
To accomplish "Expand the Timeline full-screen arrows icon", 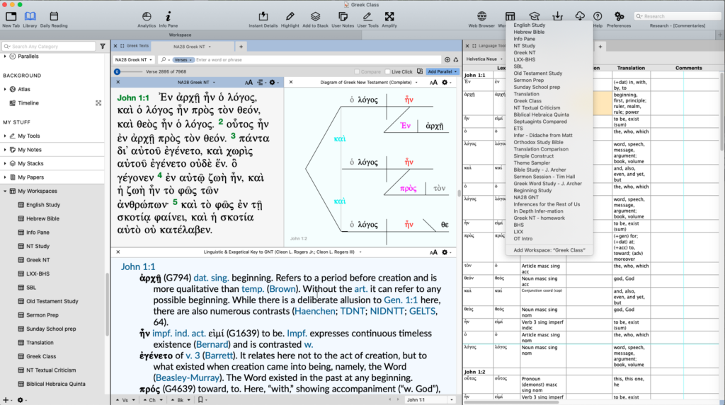I will [98, 103].
